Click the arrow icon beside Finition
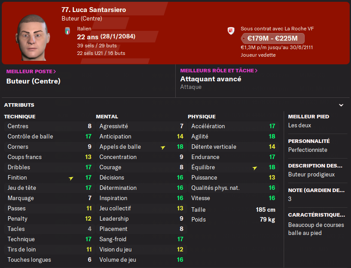This screenshot has width=351, height=268. tap(71, 178)
